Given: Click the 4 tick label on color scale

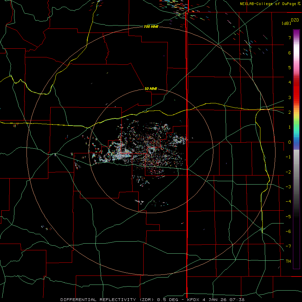Looking at the screenshot, I should (x=290, y=83).
